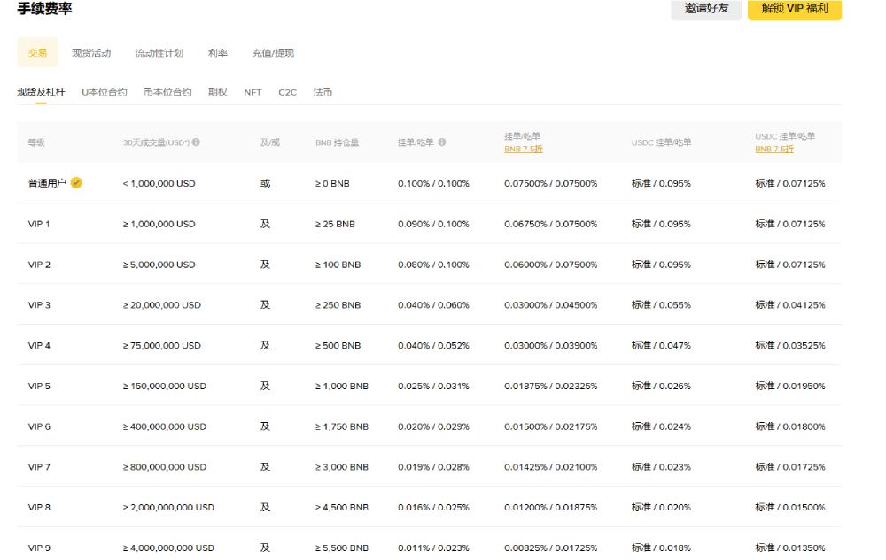Select the 现货及杠杆 tab
This screenshot has width=886, height=560.
(x=40, y=91)
